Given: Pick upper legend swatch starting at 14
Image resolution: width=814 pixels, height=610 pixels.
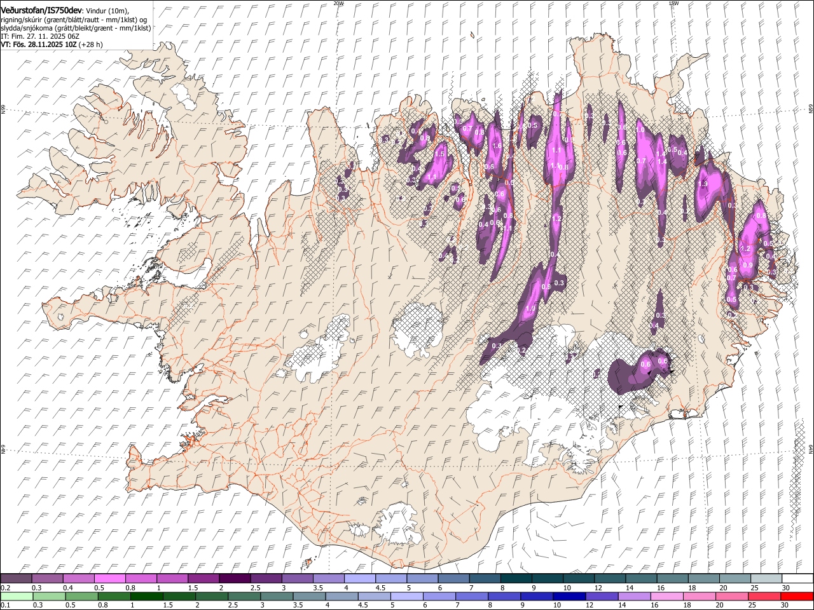Looking at the screenshot, I should (640, 579).
